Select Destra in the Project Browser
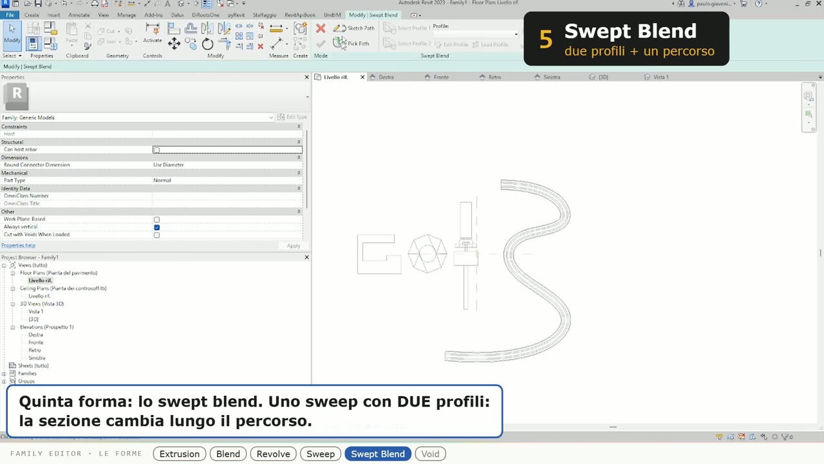824x464 pixels. pyautogui.click(x=35, y=335)
